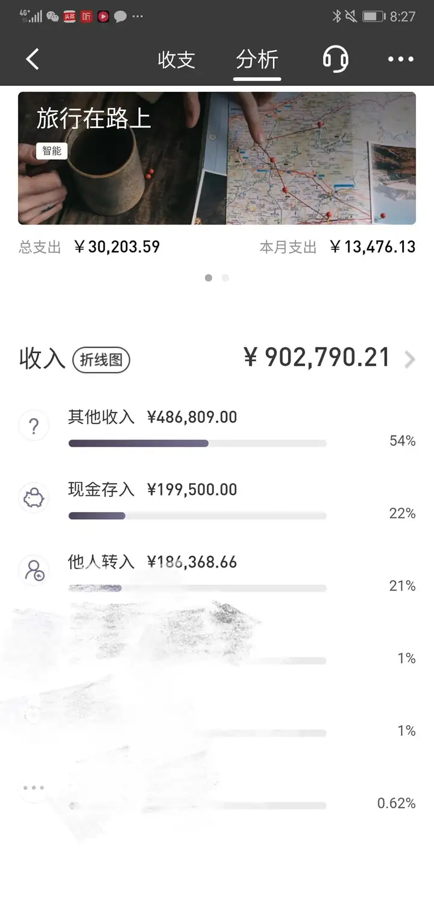Image resolution: width=434 pixels, height=902 pixels.
Task: Tap the ellipsis icon in the last income row
Action: pos(34,788)
